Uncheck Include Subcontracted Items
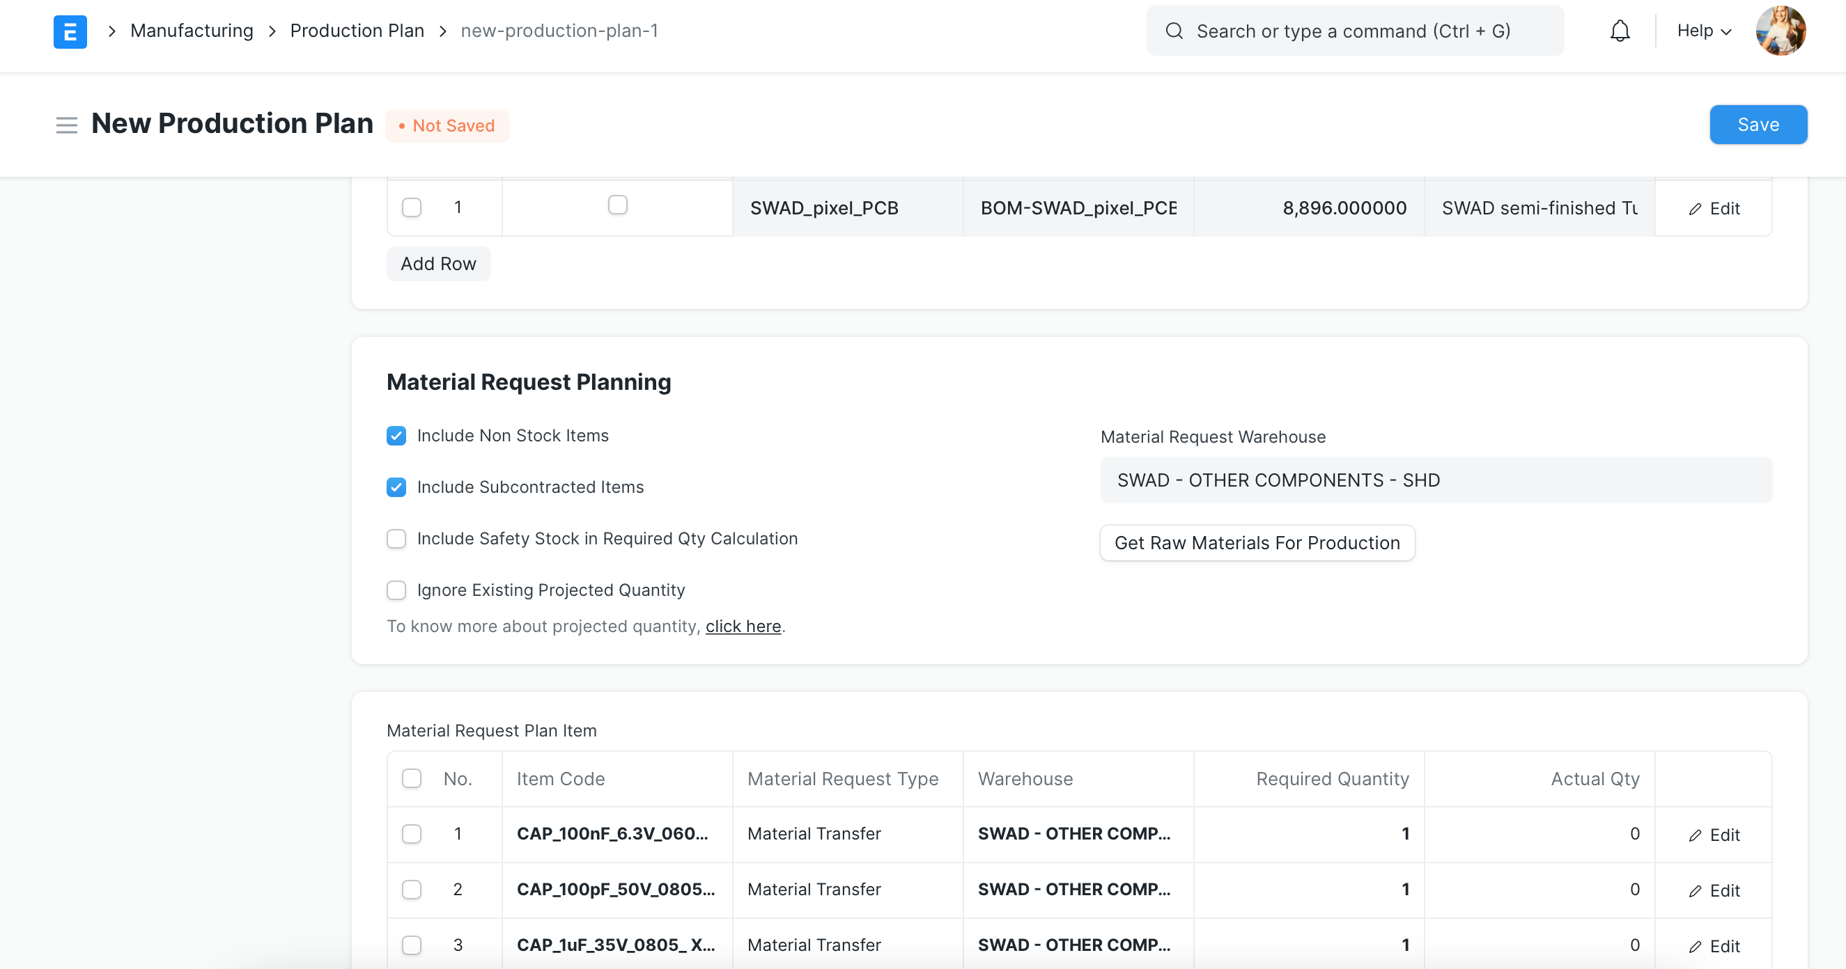Image resolution: width=1846 pixels, height=969 pixels. coord(396,487)
